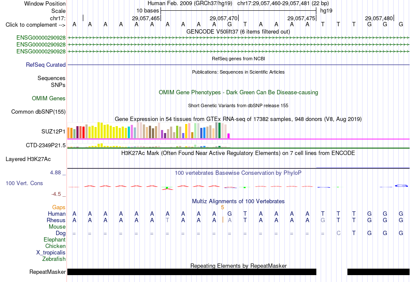Click 'Publications: Sequences in Scientific Articles' title
The height and width of the screenshot is (282, 410).
click(x=238, y=72)
